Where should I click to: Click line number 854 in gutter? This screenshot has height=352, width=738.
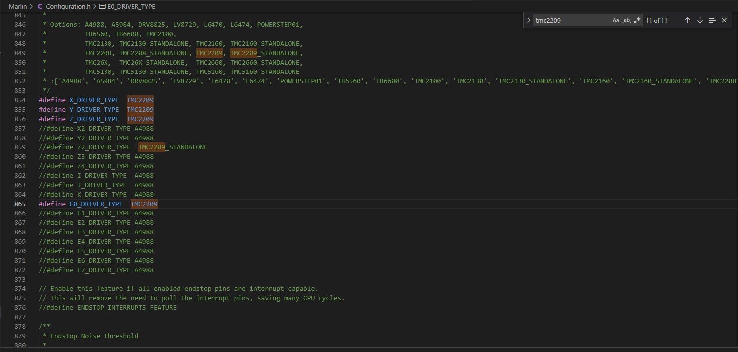[x=20, y=100]
